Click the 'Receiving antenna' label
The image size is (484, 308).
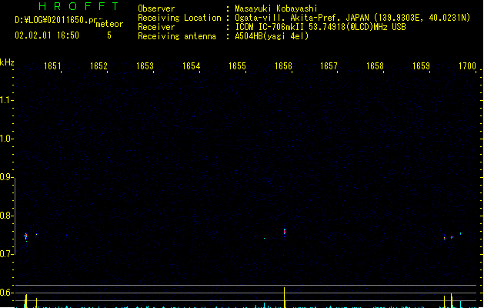coord(177,36)
